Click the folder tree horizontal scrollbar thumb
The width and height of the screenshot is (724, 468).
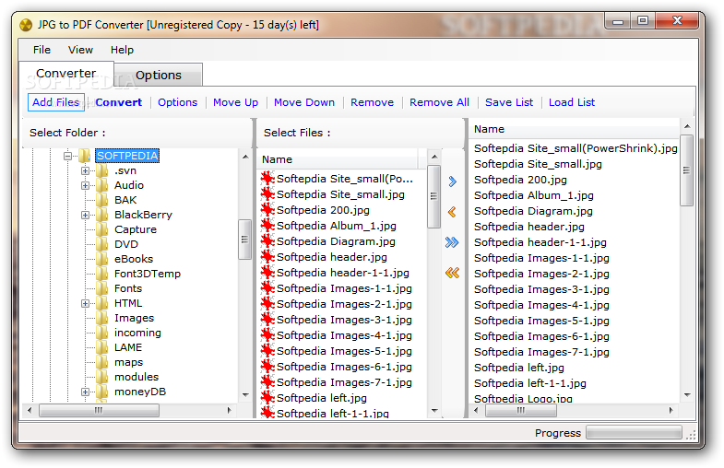click(x=99, y=410)
